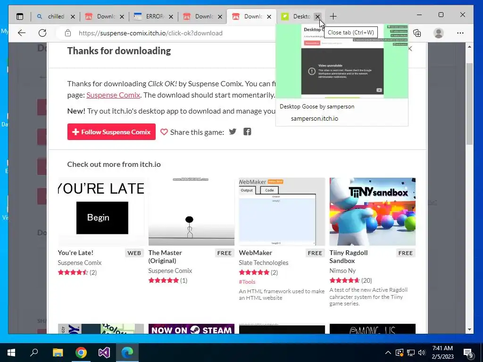This screenshot has height=362, width=483.
Task: Launch Google Chrome from taskbar
Action: pos(81,353)
